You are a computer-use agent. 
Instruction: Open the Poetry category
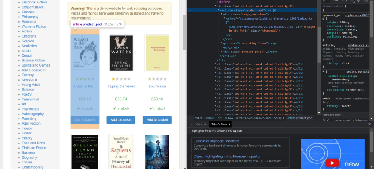[27, 94]
